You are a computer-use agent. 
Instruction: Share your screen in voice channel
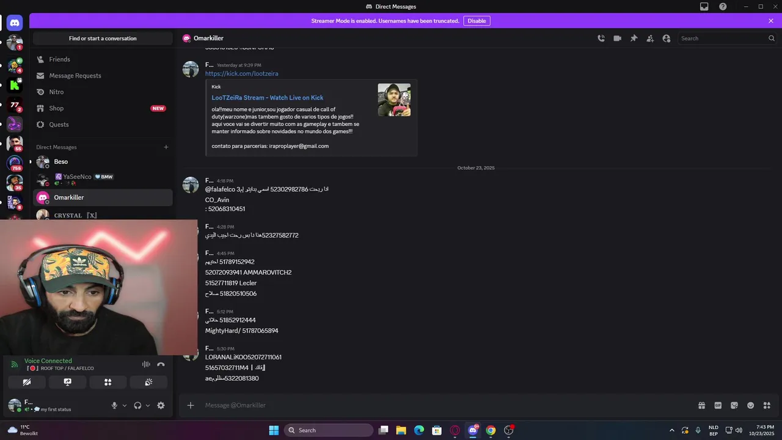pyautogui.click(x=67, y=382)
